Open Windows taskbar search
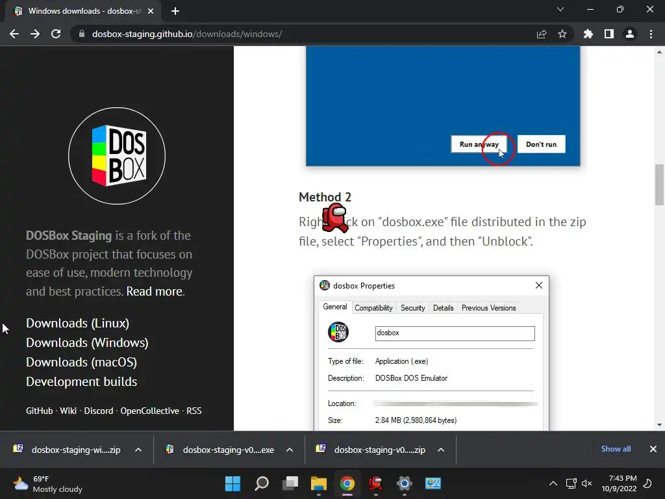The image size is (665, 499). point(261,483)
